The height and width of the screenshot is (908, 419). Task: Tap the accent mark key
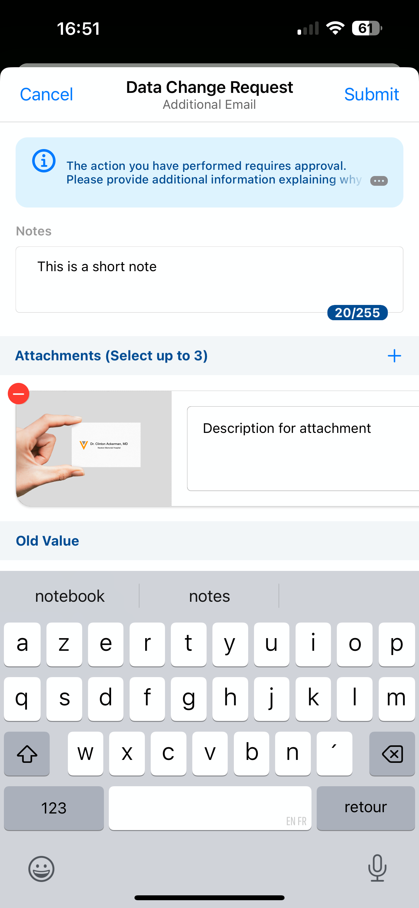point(334,754)
